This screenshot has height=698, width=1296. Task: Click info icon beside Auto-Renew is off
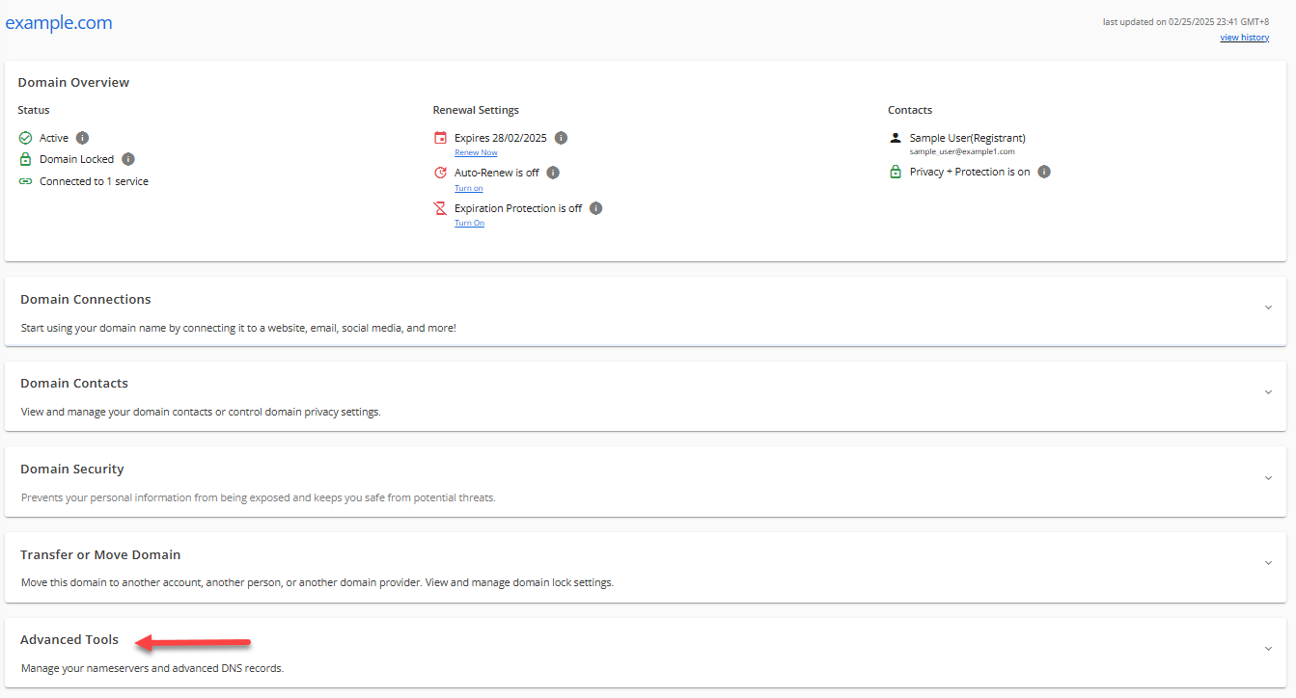click(553, 173)
